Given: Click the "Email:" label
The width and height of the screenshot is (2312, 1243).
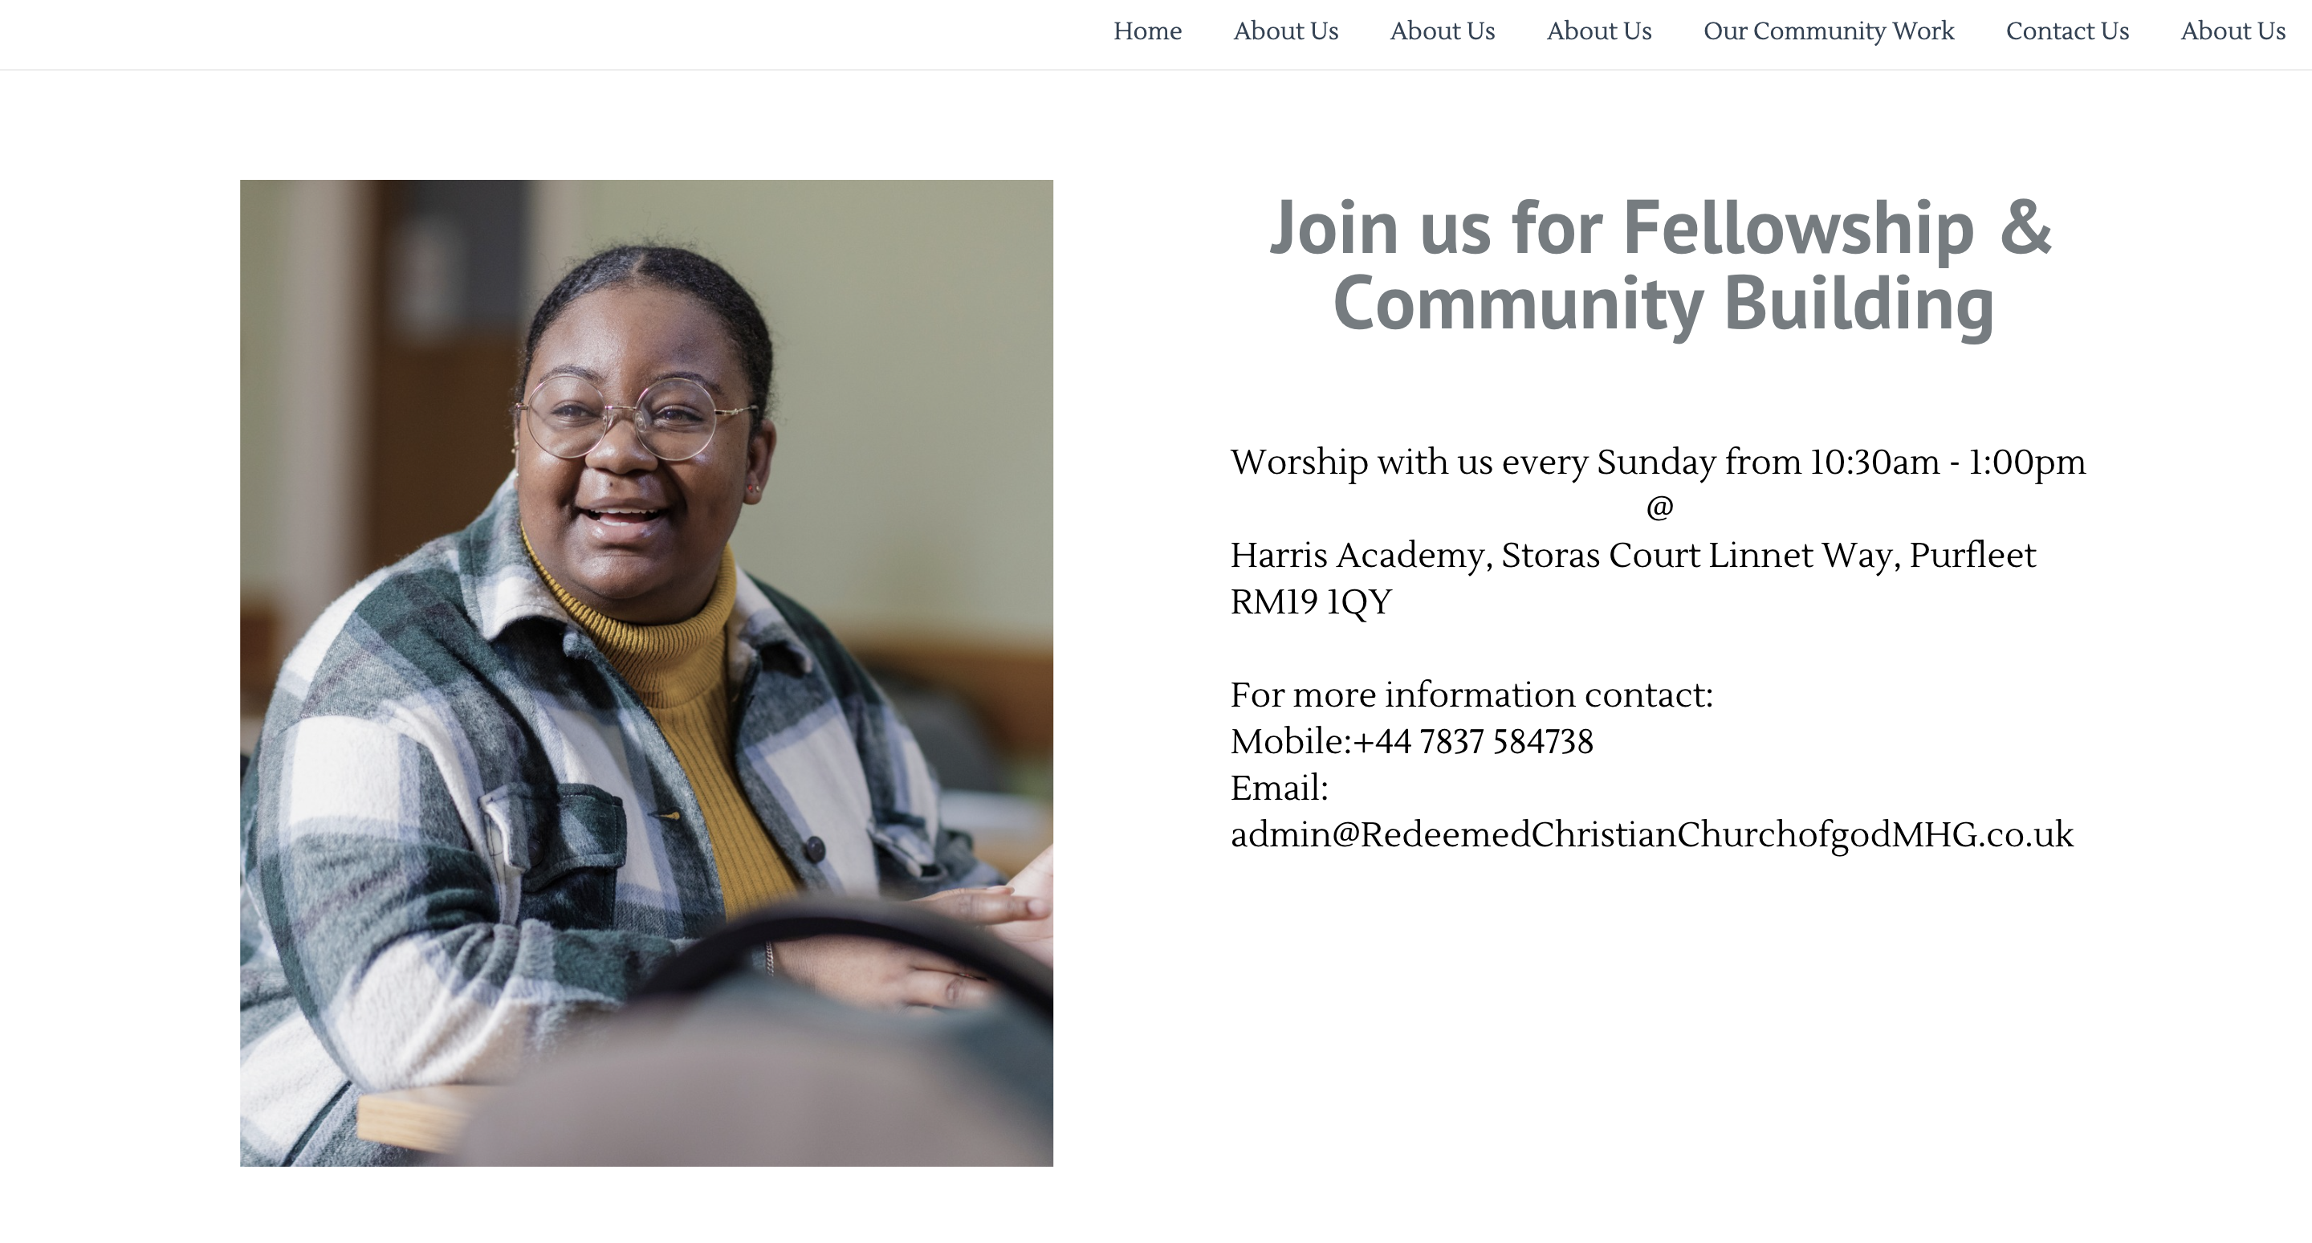Looking at the screenshot, I should (x=1279, y=789).
